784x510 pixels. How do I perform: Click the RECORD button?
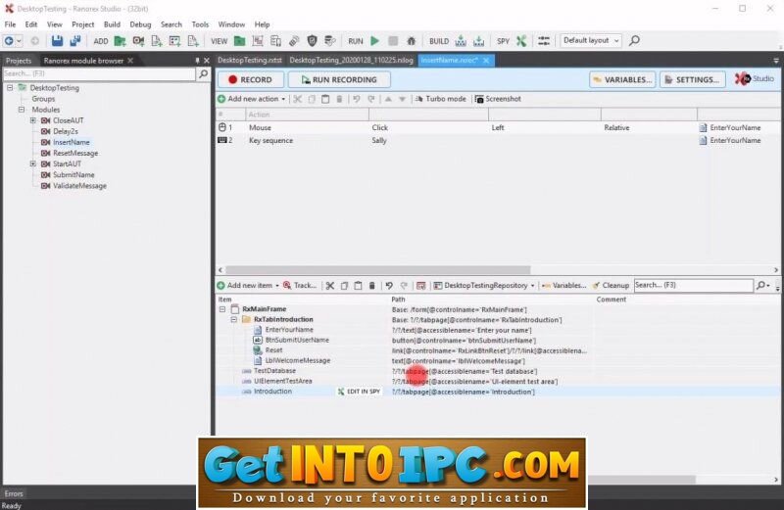[251, 79]
